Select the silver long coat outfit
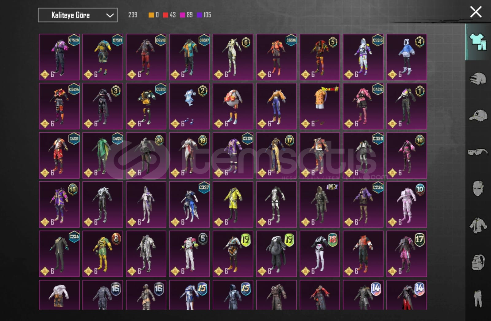The height and width of the screenshot is (321, 491). pyautogui.click(x=146, y=254)
